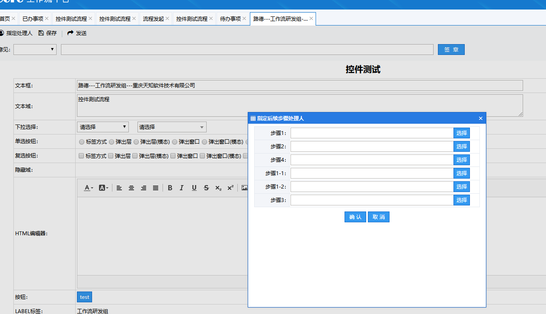Click 选择 for 步骤2
546x314 pixels.
[x=462, y=147]
